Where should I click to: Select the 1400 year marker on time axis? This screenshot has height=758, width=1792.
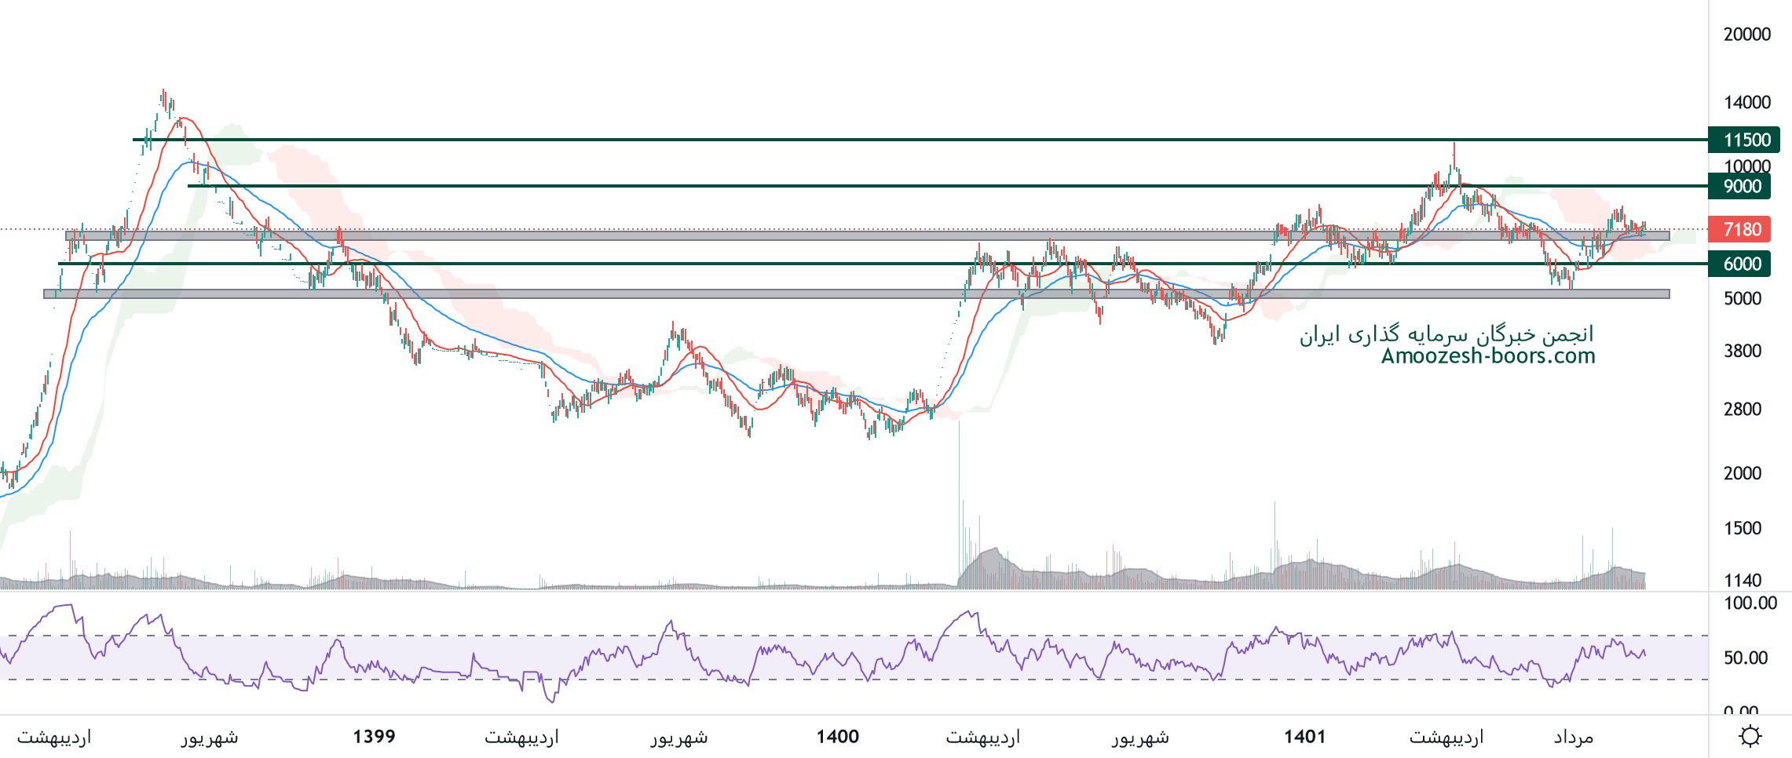coord(837,736)
